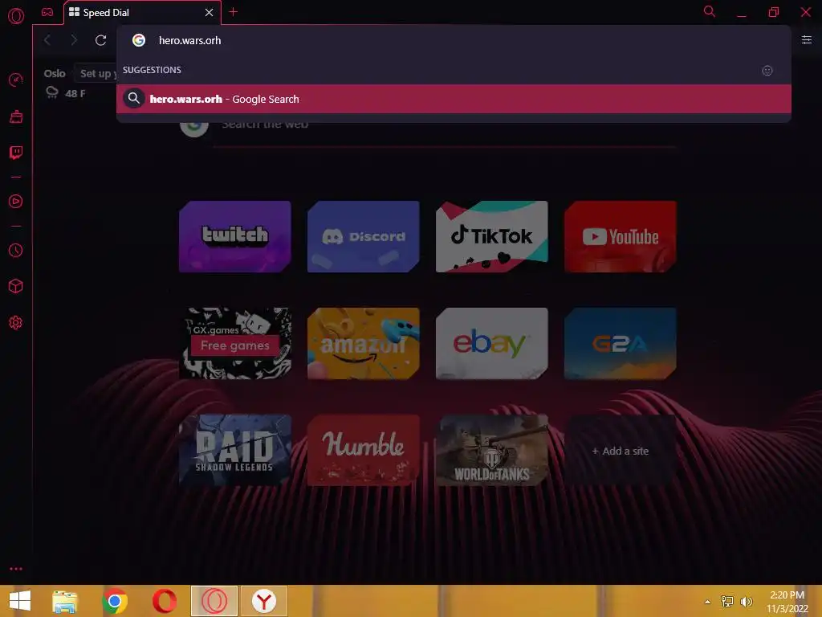Image resolution: width=822 pixels, height=617 pixels.
Task: Select the Speed Dial tab
Action: point(142,12)
